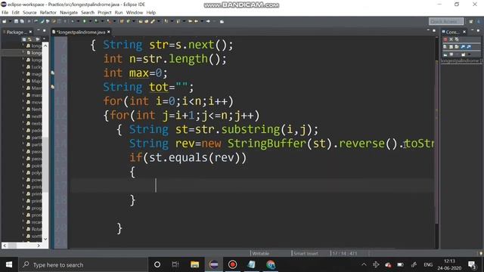Open the Refactor menu
This screenshot has height=272, width=484.
click(x=48, y=12)
